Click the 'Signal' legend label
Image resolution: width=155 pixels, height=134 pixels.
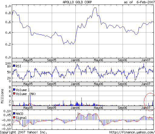(x=21, y=118)
